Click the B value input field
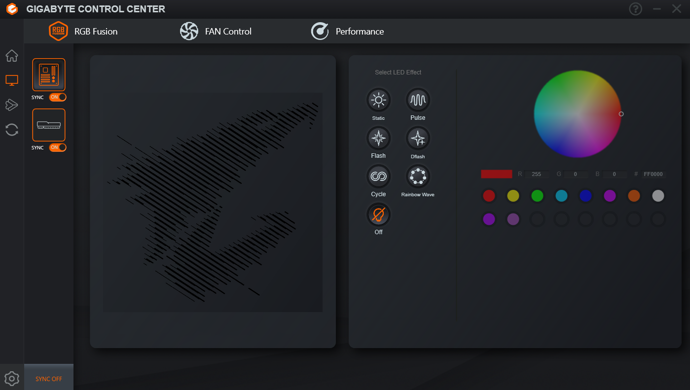 (x=615, y=174)
